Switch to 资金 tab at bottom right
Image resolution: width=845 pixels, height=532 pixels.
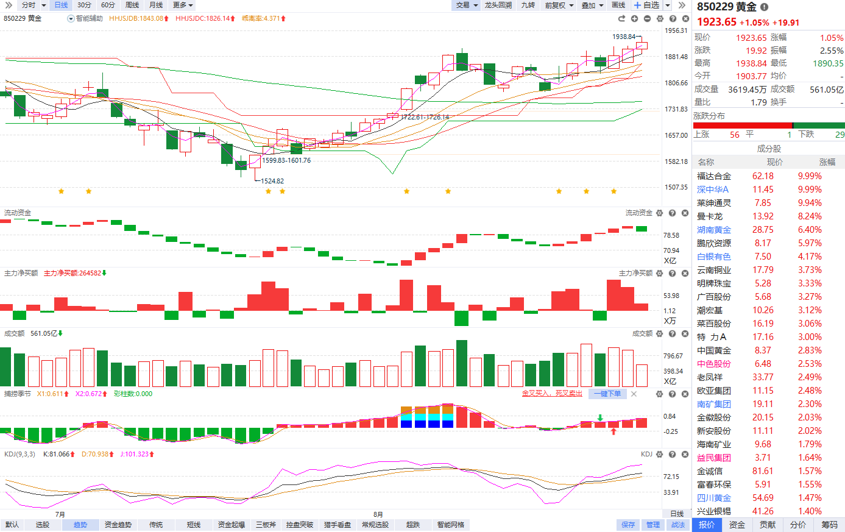[x=737, y=525]
